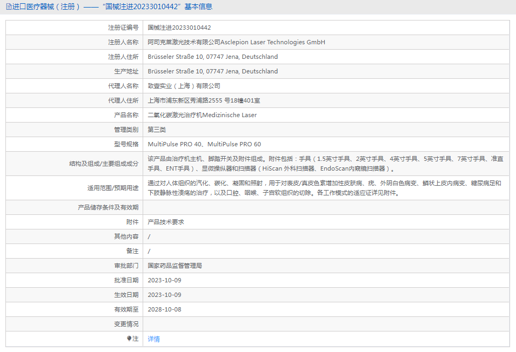Click the 生产地址 label

point(126,71)
